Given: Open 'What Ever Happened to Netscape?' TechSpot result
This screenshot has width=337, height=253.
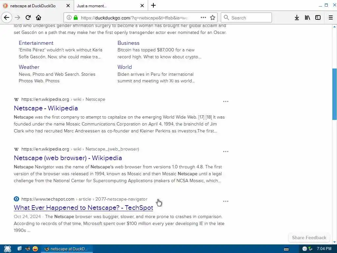Looking at the screenshot, I should (x=83, y=208).
